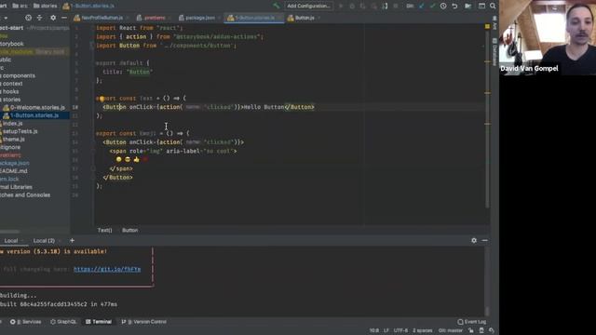This screenshot has width=596, height=335.
Task: Click the orange breakpoint marker on line 9
Action: point(102,99)
